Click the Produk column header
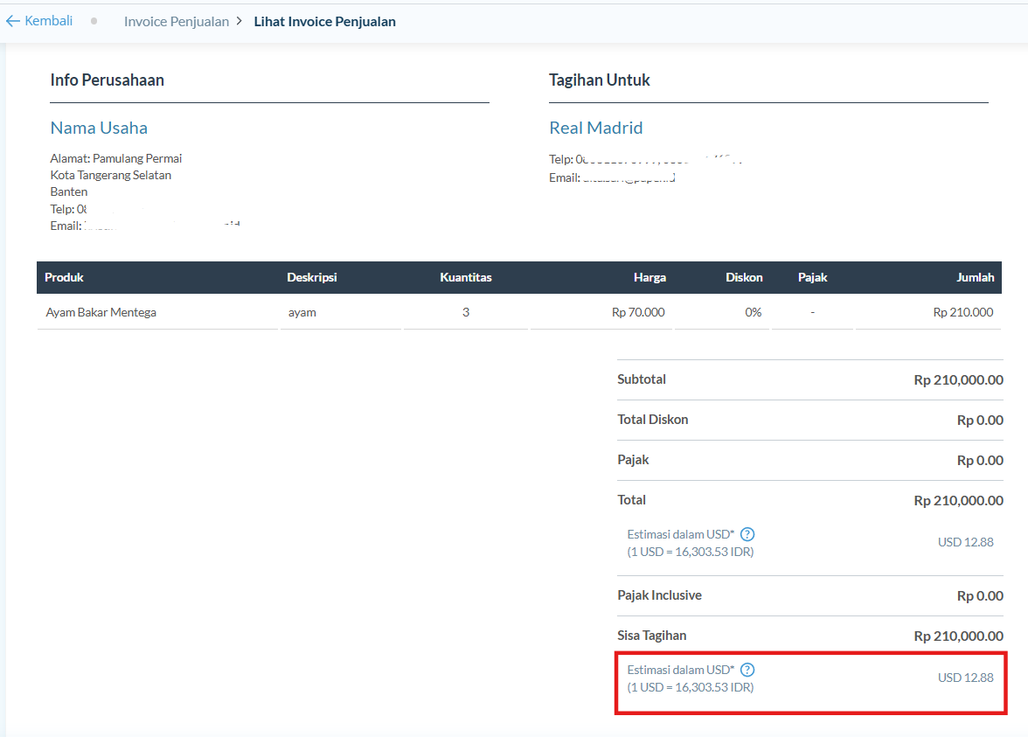 point(64,277)
